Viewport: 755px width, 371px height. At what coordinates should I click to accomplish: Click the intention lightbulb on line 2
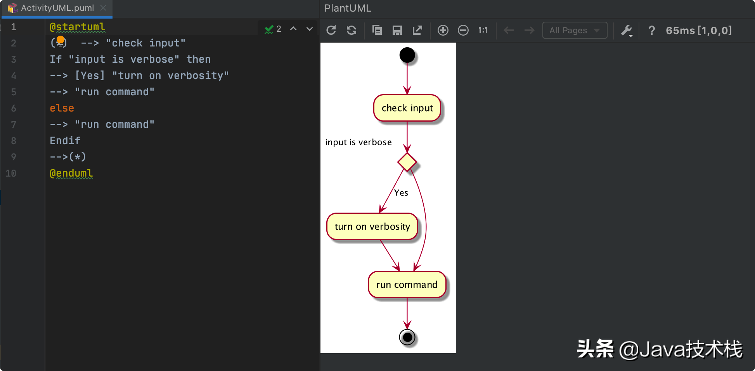point(61,40)
